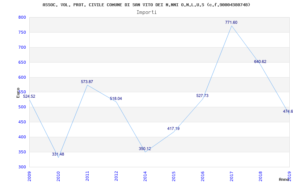Click the 2018 x-axis year label
Viewport: 293px width, 183px height.
261,176
